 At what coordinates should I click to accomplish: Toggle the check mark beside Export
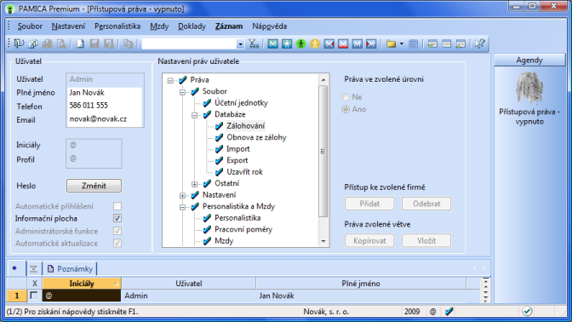[x=219, y=160]
